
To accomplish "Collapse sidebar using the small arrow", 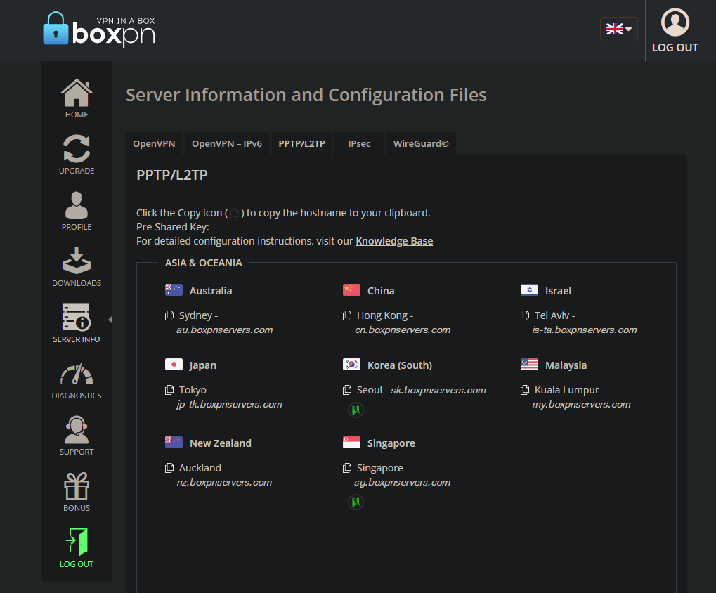I will (x=110, y=320).
